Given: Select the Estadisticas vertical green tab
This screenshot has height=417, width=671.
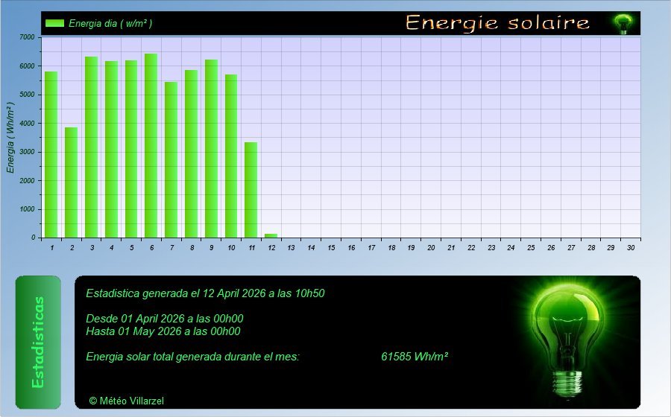Looking at the screenshot, I should click(x=38, y=342).
